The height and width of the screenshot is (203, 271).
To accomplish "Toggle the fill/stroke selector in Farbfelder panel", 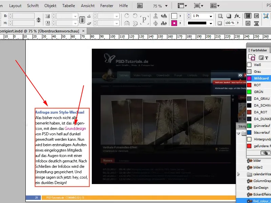I will [x=251, y=58].
